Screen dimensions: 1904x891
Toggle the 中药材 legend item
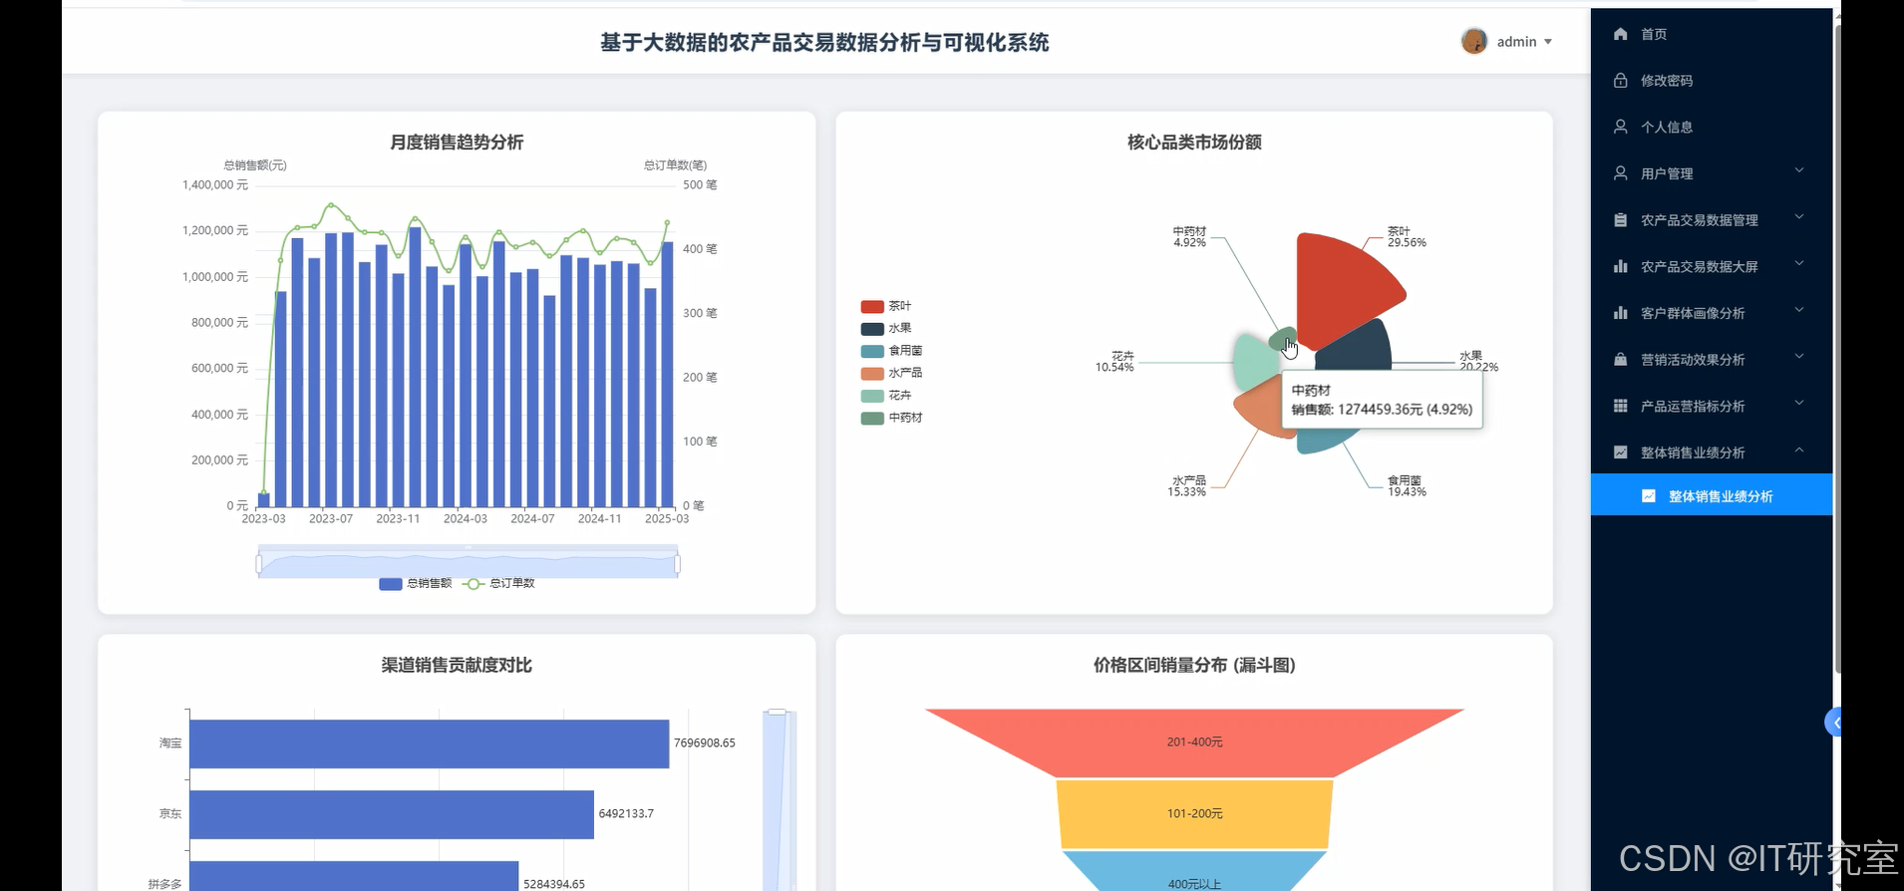891,418
